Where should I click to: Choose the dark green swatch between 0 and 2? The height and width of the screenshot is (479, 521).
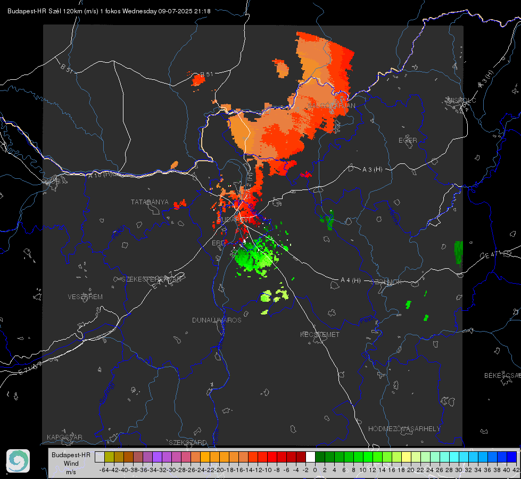(320, 457)
